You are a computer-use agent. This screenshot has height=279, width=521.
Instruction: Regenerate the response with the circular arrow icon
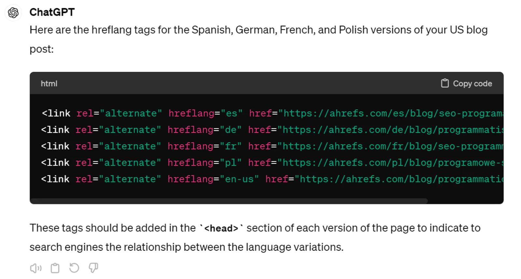coord(74,268)
